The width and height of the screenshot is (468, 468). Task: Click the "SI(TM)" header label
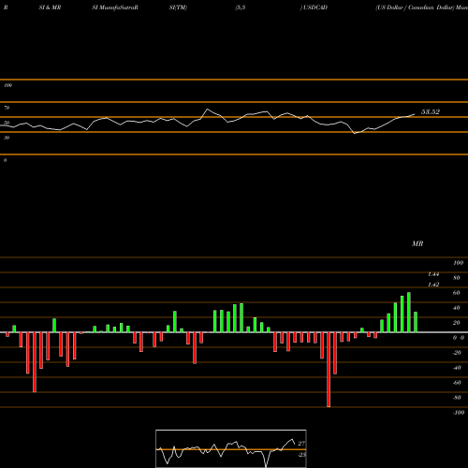point(178,7)
